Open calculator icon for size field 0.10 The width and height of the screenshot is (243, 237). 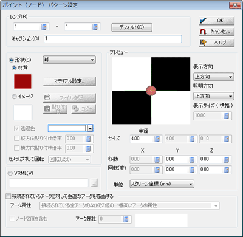point(227,139)
